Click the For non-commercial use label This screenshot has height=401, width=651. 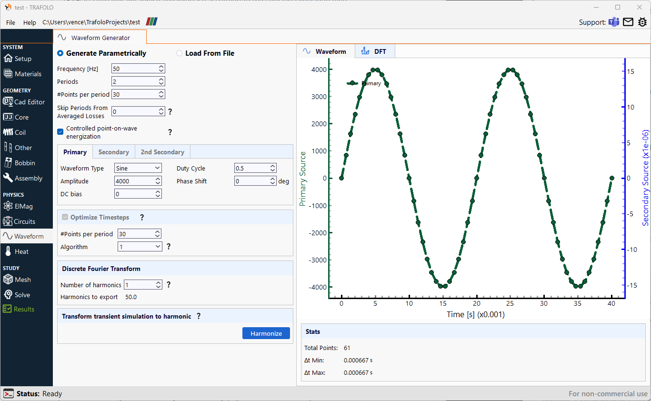(608, 394)
